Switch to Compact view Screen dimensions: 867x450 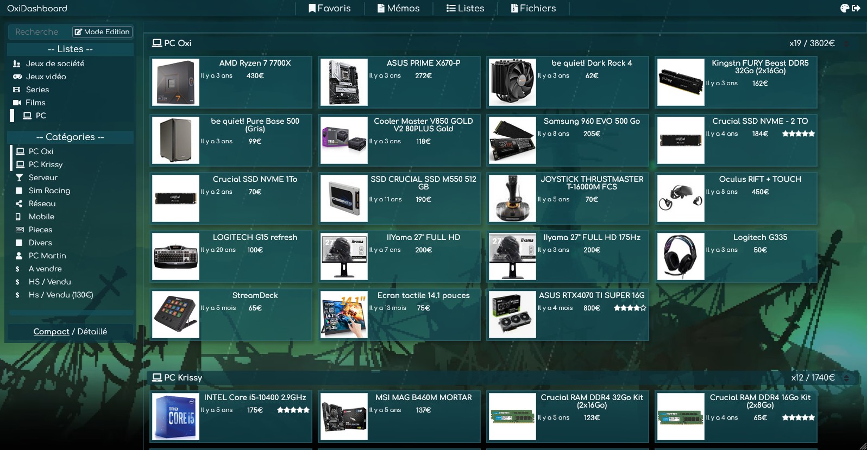click(x=51, y=332)
